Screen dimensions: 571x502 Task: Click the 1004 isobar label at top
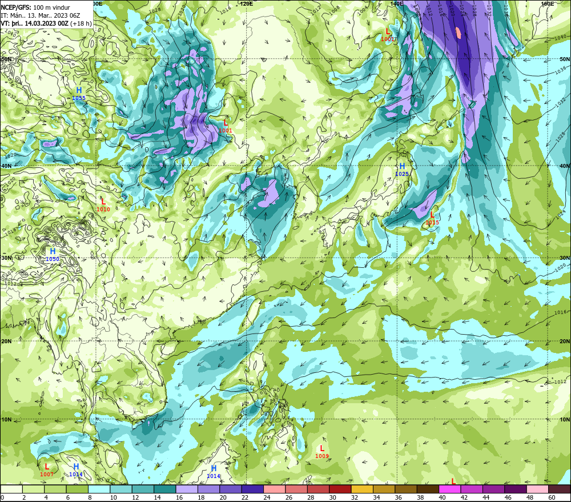pyautogui.click(x=363, y=11)
